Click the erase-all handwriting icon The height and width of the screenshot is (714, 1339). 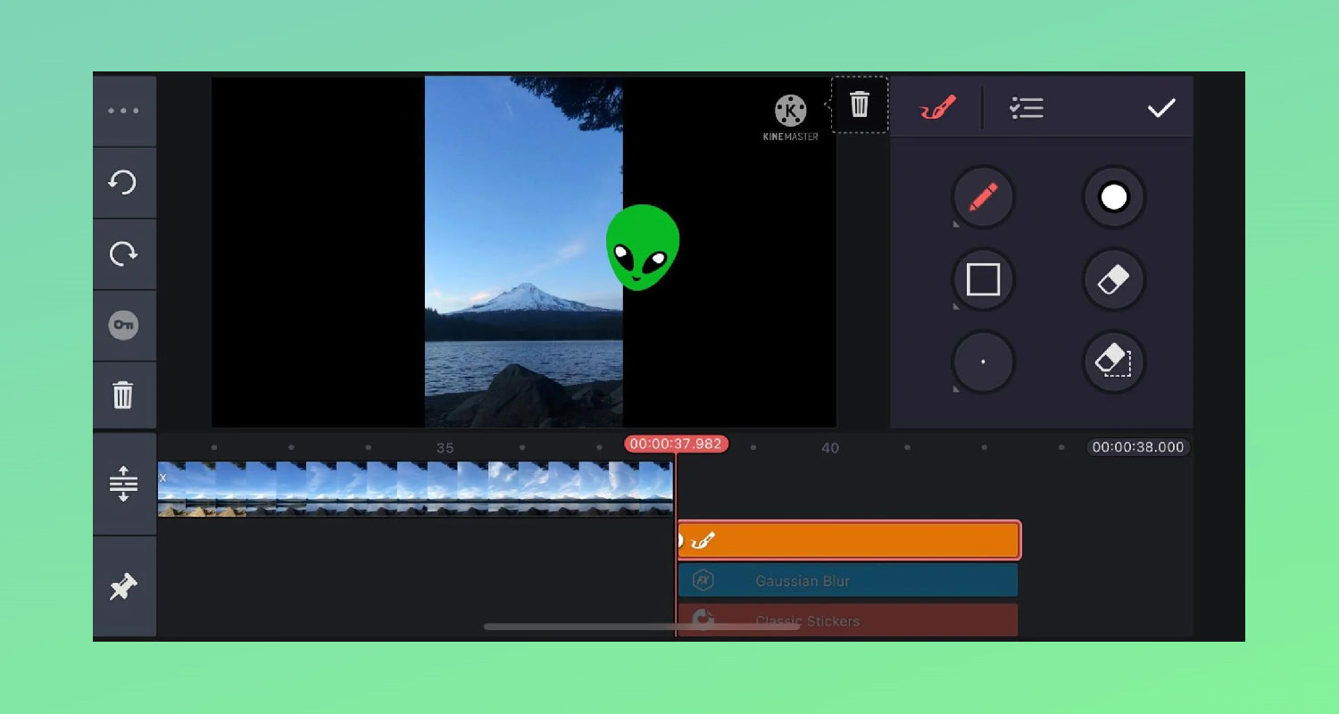tap(1113, 361)
